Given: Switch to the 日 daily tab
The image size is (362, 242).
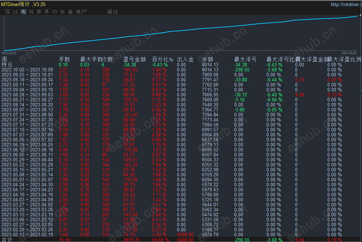Looking at the screenshot, I should point(15,11).
